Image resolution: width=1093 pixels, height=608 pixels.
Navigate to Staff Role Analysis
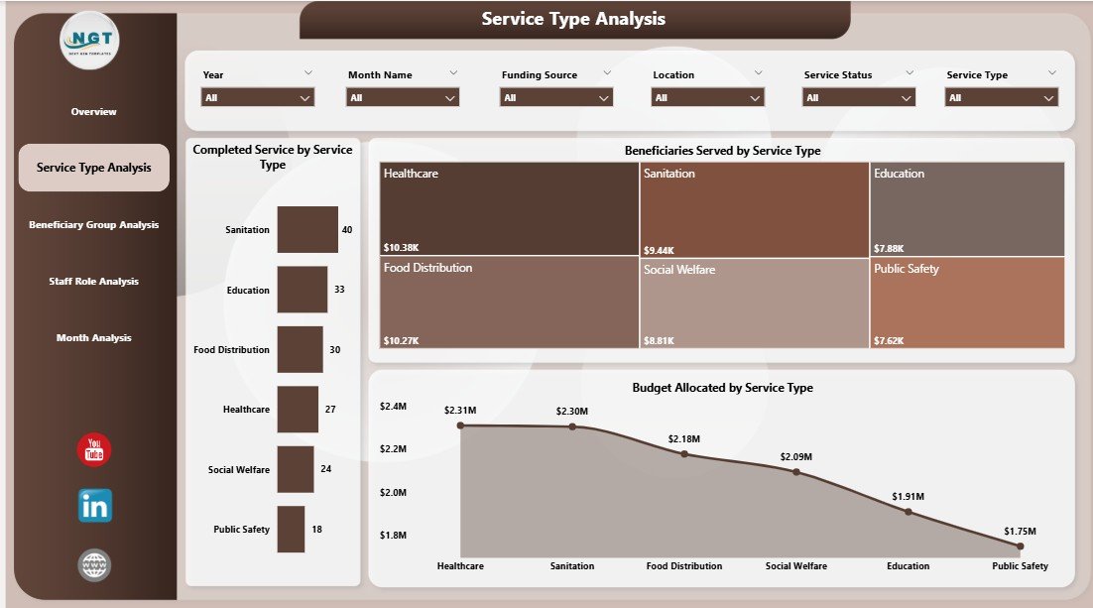tap(93, 281)
